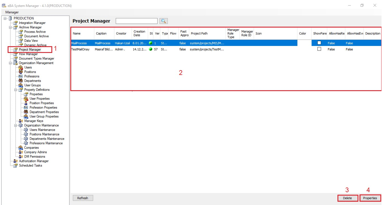
Task: Open Properties under Property Definitions
Action: pos(36,94)
